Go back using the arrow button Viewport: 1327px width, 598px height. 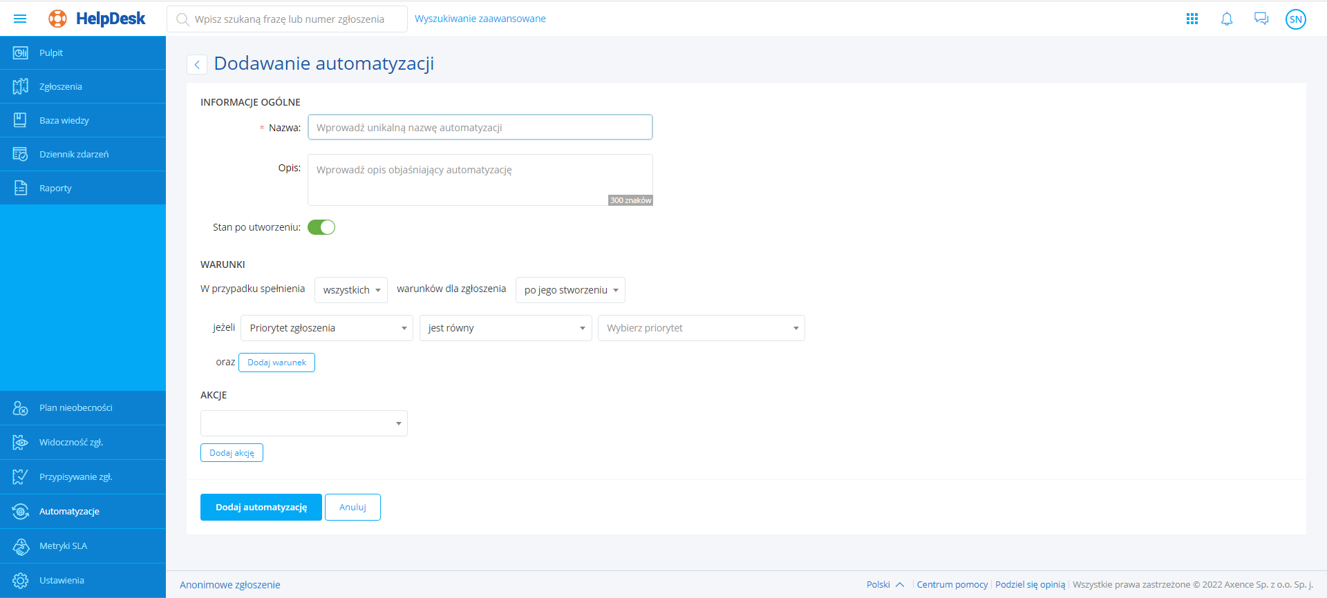(x=197, y=64)
